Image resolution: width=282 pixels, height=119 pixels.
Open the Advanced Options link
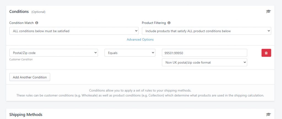click(x=140, y=40)
